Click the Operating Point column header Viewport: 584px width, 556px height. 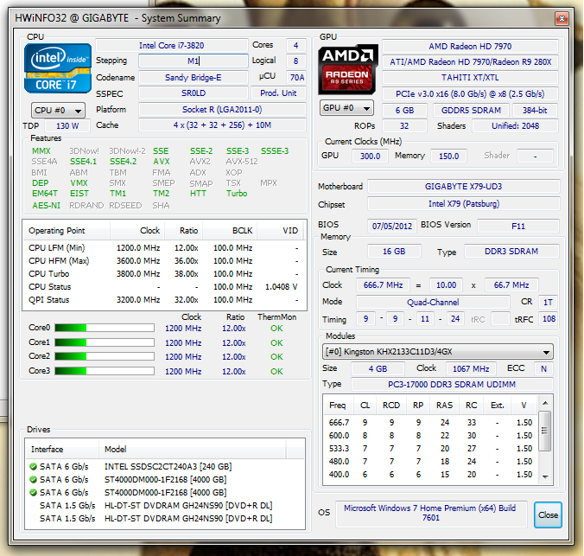click(x=67, y=231)
